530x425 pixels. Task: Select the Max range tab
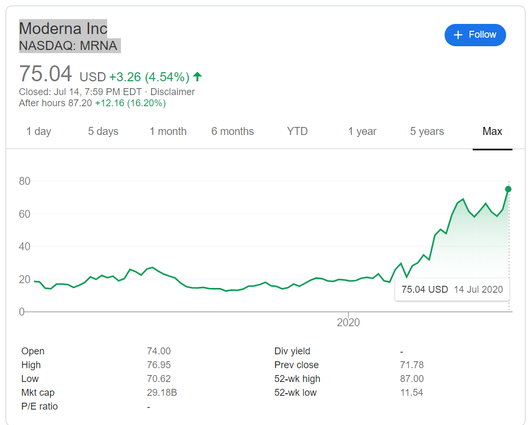(492, 131)
